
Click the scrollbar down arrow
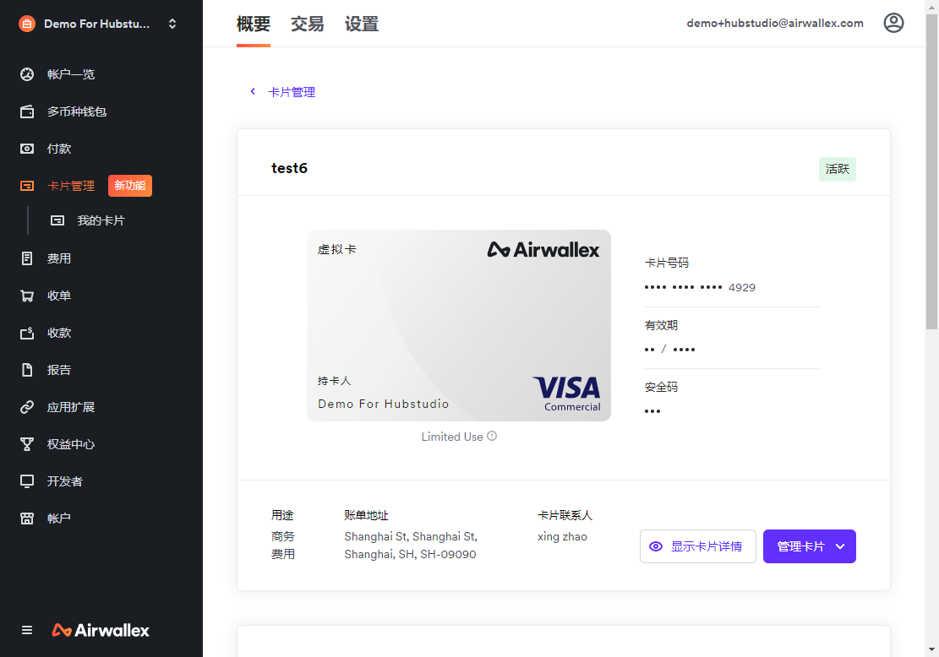click(931, 649)
